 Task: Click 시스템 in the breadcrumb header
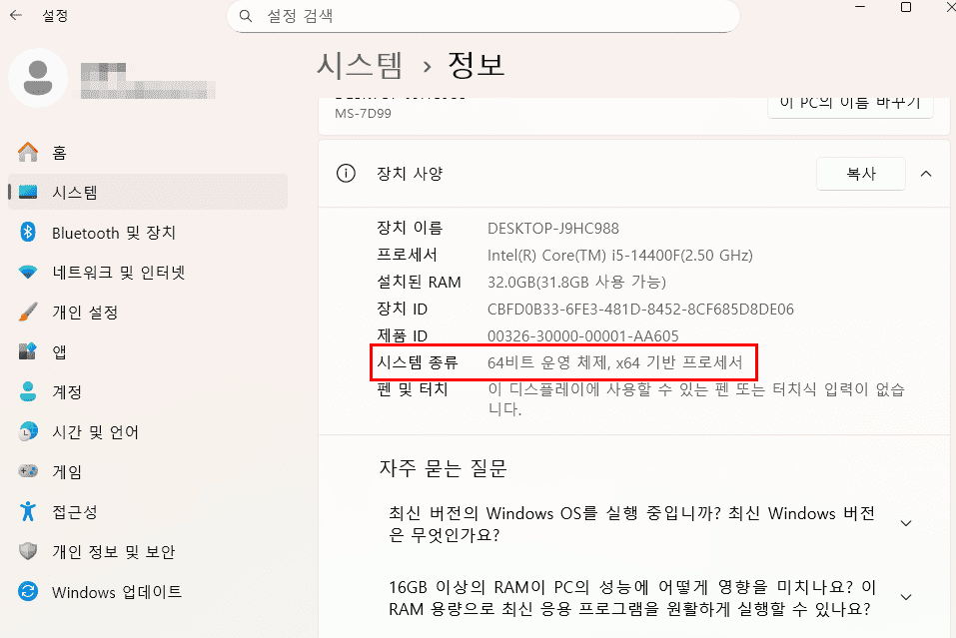click(x=359, y=64)
